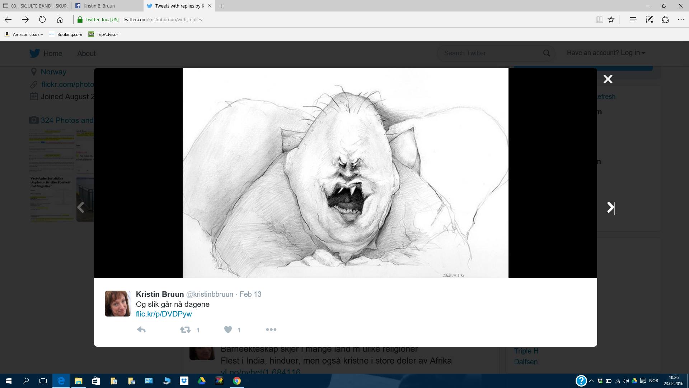
Task: Click the blue help question mark icon in the tray
Action: point(581,381)
